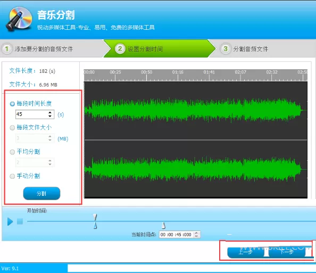Select 平均分割 radio option
This screenshot has height=273, width=316.
click(12, 152)
